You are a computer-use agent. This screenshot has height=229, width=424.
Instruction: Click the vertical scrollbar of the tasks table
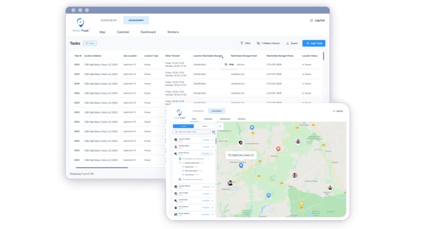[x=323, y=56]
